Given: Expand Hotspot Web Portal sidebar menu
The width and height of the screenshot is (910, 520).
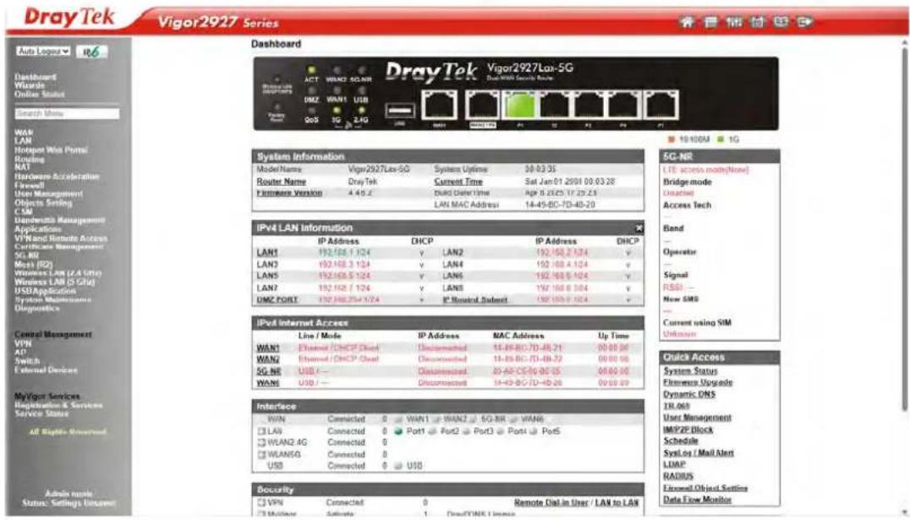Looking at the screenshot, I should (x=51, y=150).
